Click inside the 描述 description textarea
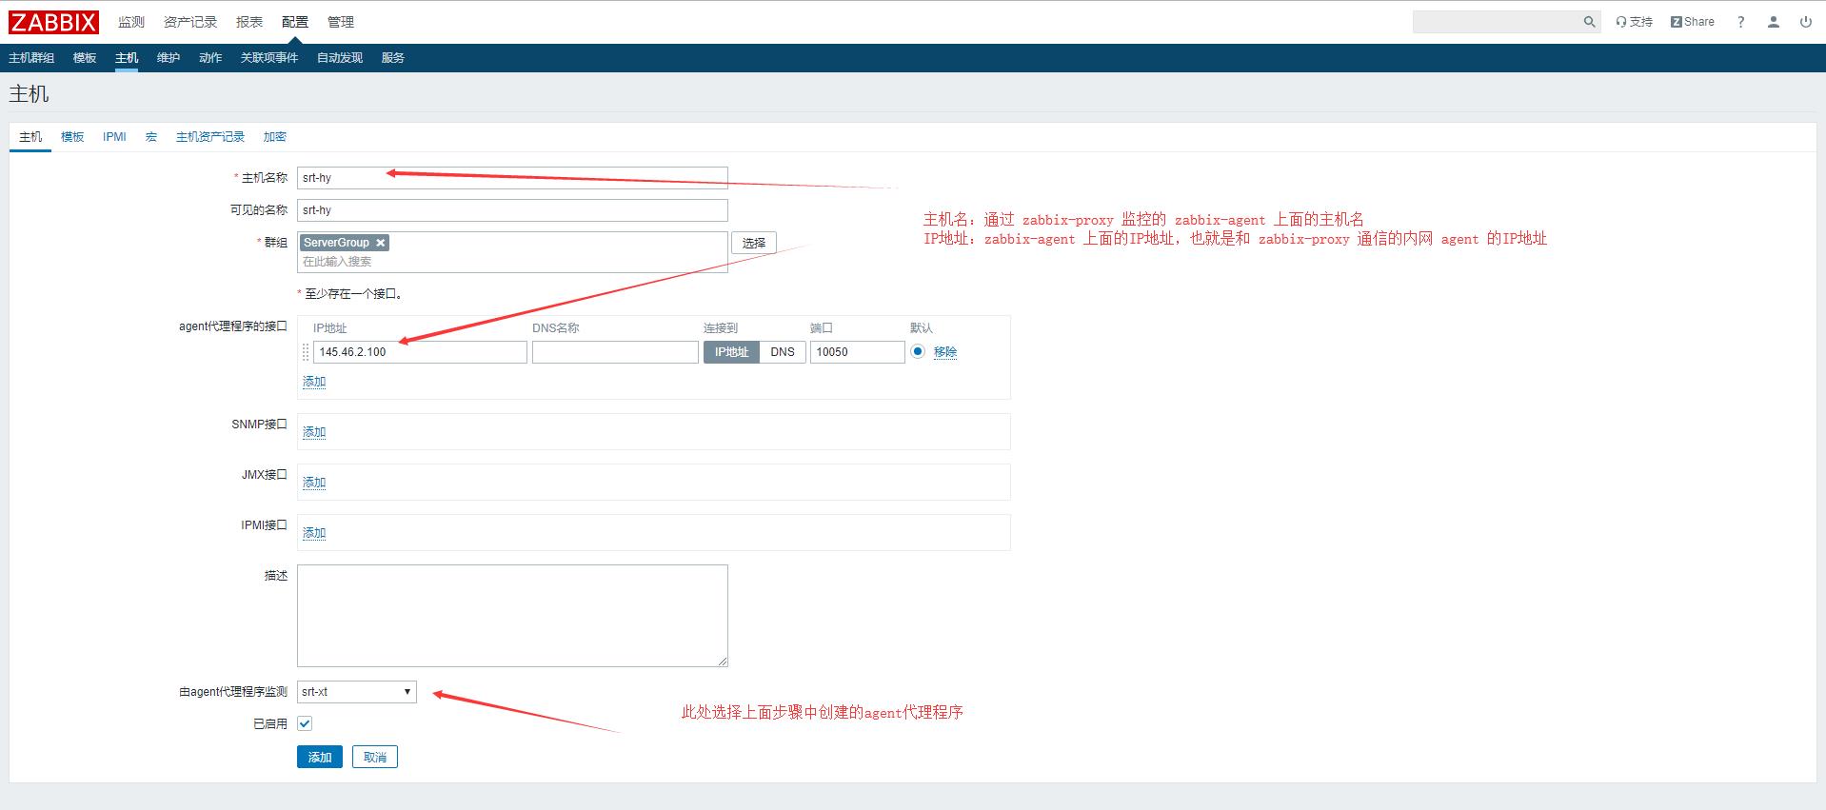Screen dimensions: 1826x810 coord(512,616)
